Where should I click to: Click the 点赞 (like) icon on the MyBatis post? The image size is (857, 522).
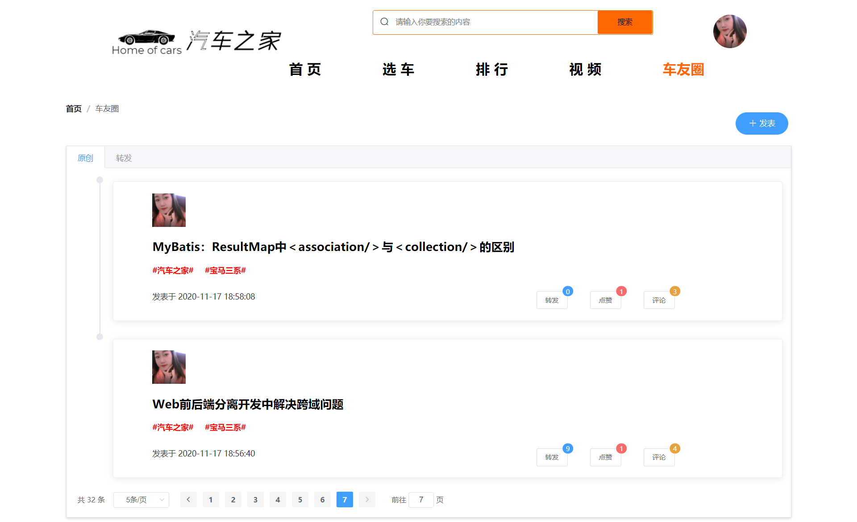[x=605, y=300]
